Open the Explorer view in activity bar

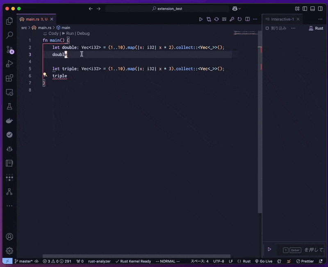(x=9, y=21)
